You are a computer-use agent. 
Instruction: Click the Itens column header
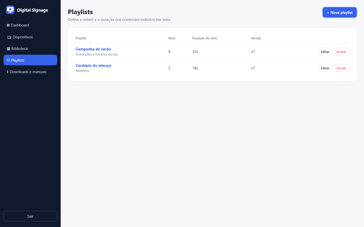tap(172, 38)
